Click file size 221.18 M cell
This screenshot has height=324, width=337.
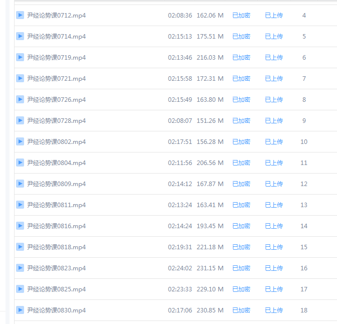pos(210,247)
